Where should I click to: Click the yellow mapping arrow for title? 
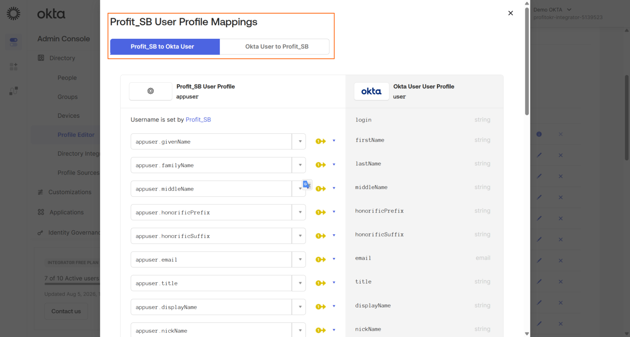click(321, 283)
